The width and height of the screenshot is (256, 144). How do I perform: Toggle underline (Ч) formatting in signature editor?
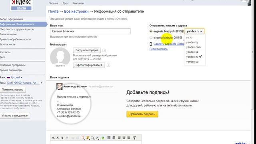[x=62, y=138]
